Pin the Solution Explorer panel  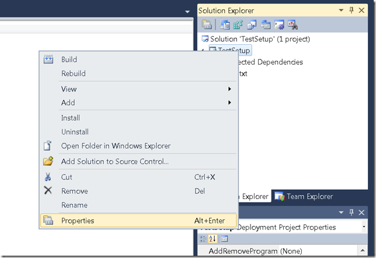(351, 11)
